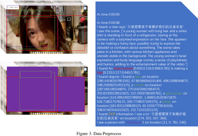
Task: Click the 'At time 0:00:08:' line
Action: click(109, 23)
